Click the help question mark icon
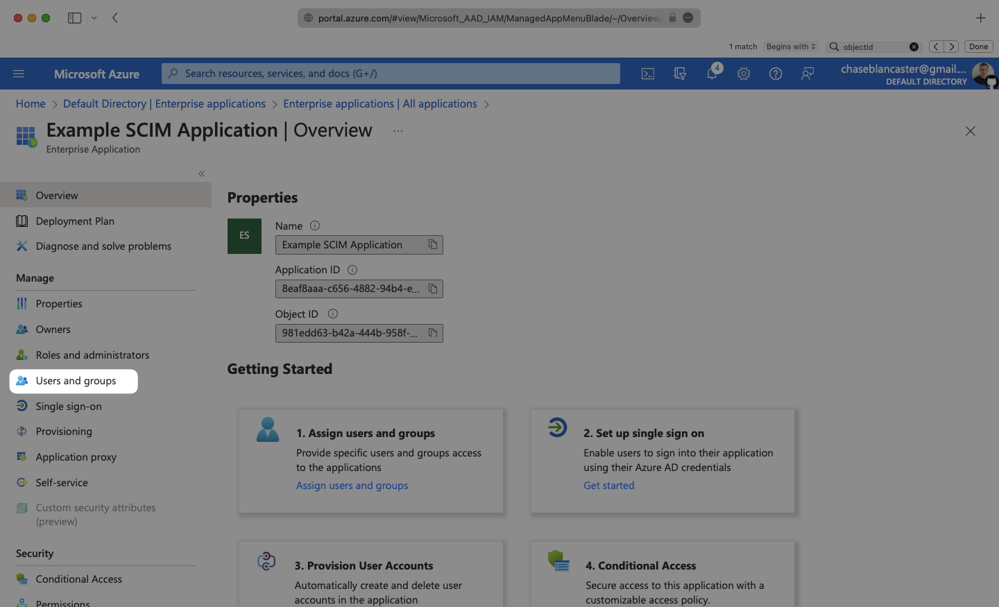Image resolution: width=999 pixels, height=607 pixels. [x=776, y=74]
